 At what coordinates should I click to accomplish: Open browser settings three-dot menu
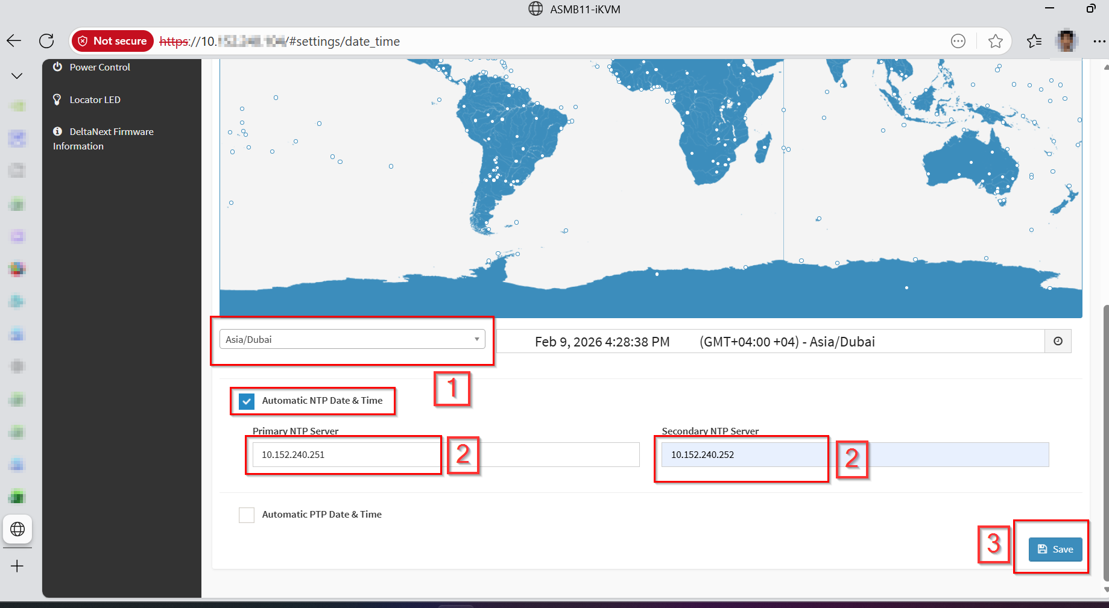pyautogui.click(x=1099, y=41)
